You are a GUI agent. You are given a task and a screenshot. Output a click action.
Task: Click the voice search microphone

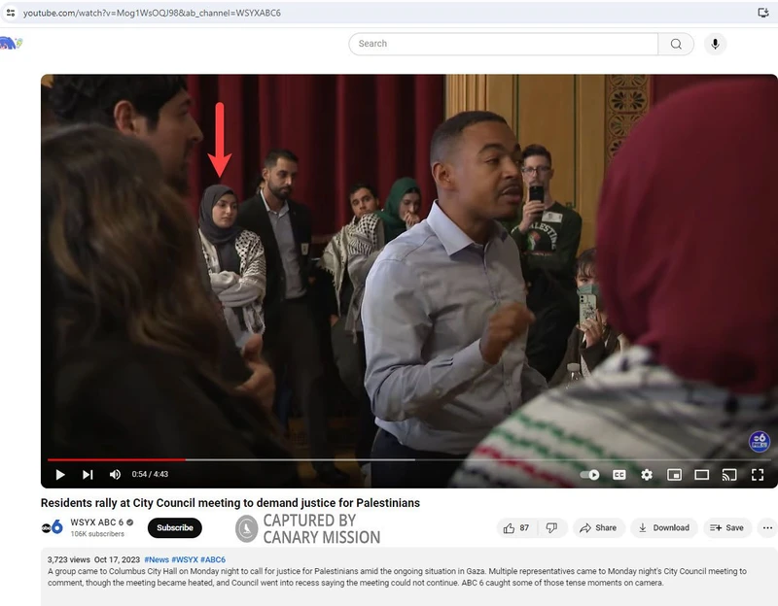coord(716,43)
